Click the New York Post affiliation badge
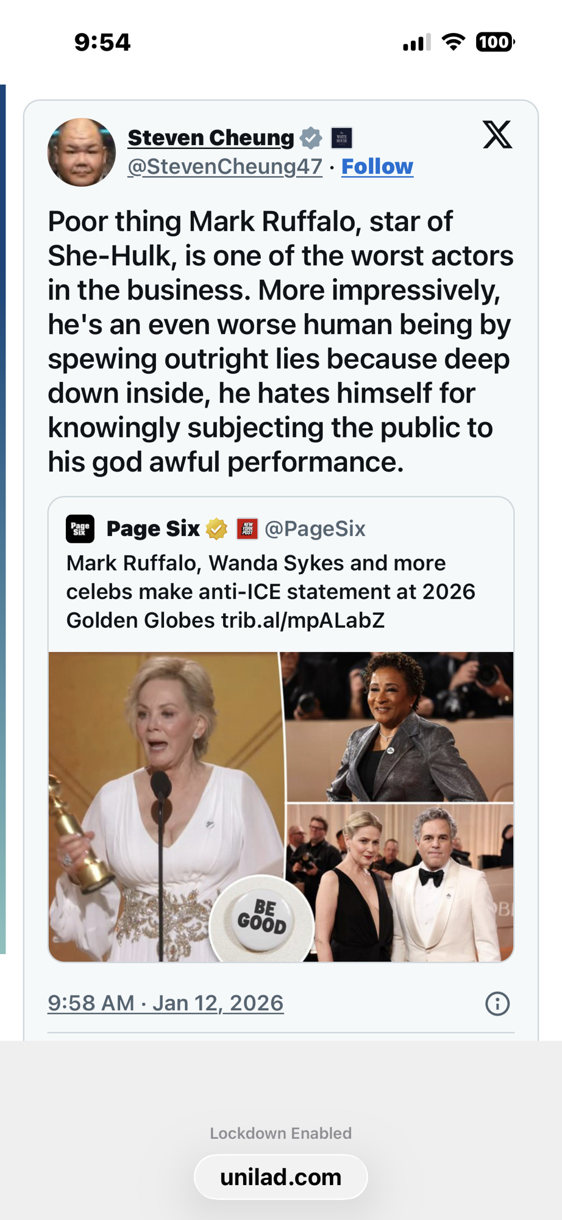The height and width of the screenshot is (1220, 562). [x=247, y=529]
